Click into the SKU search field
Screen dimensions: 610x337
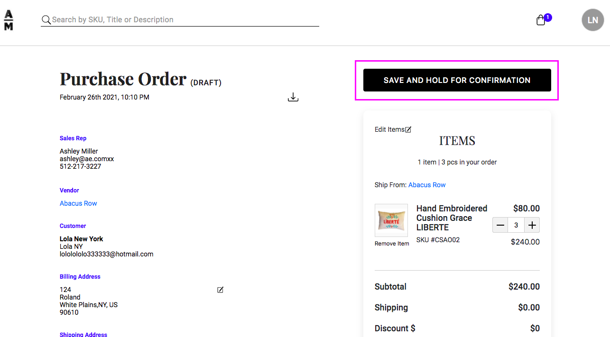point(180,19)
